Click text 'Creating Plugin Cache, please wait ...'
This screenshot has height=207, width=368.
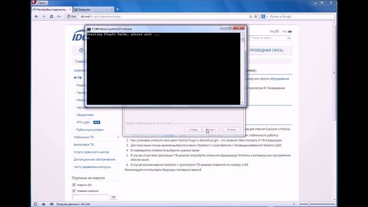pos(123,34)
